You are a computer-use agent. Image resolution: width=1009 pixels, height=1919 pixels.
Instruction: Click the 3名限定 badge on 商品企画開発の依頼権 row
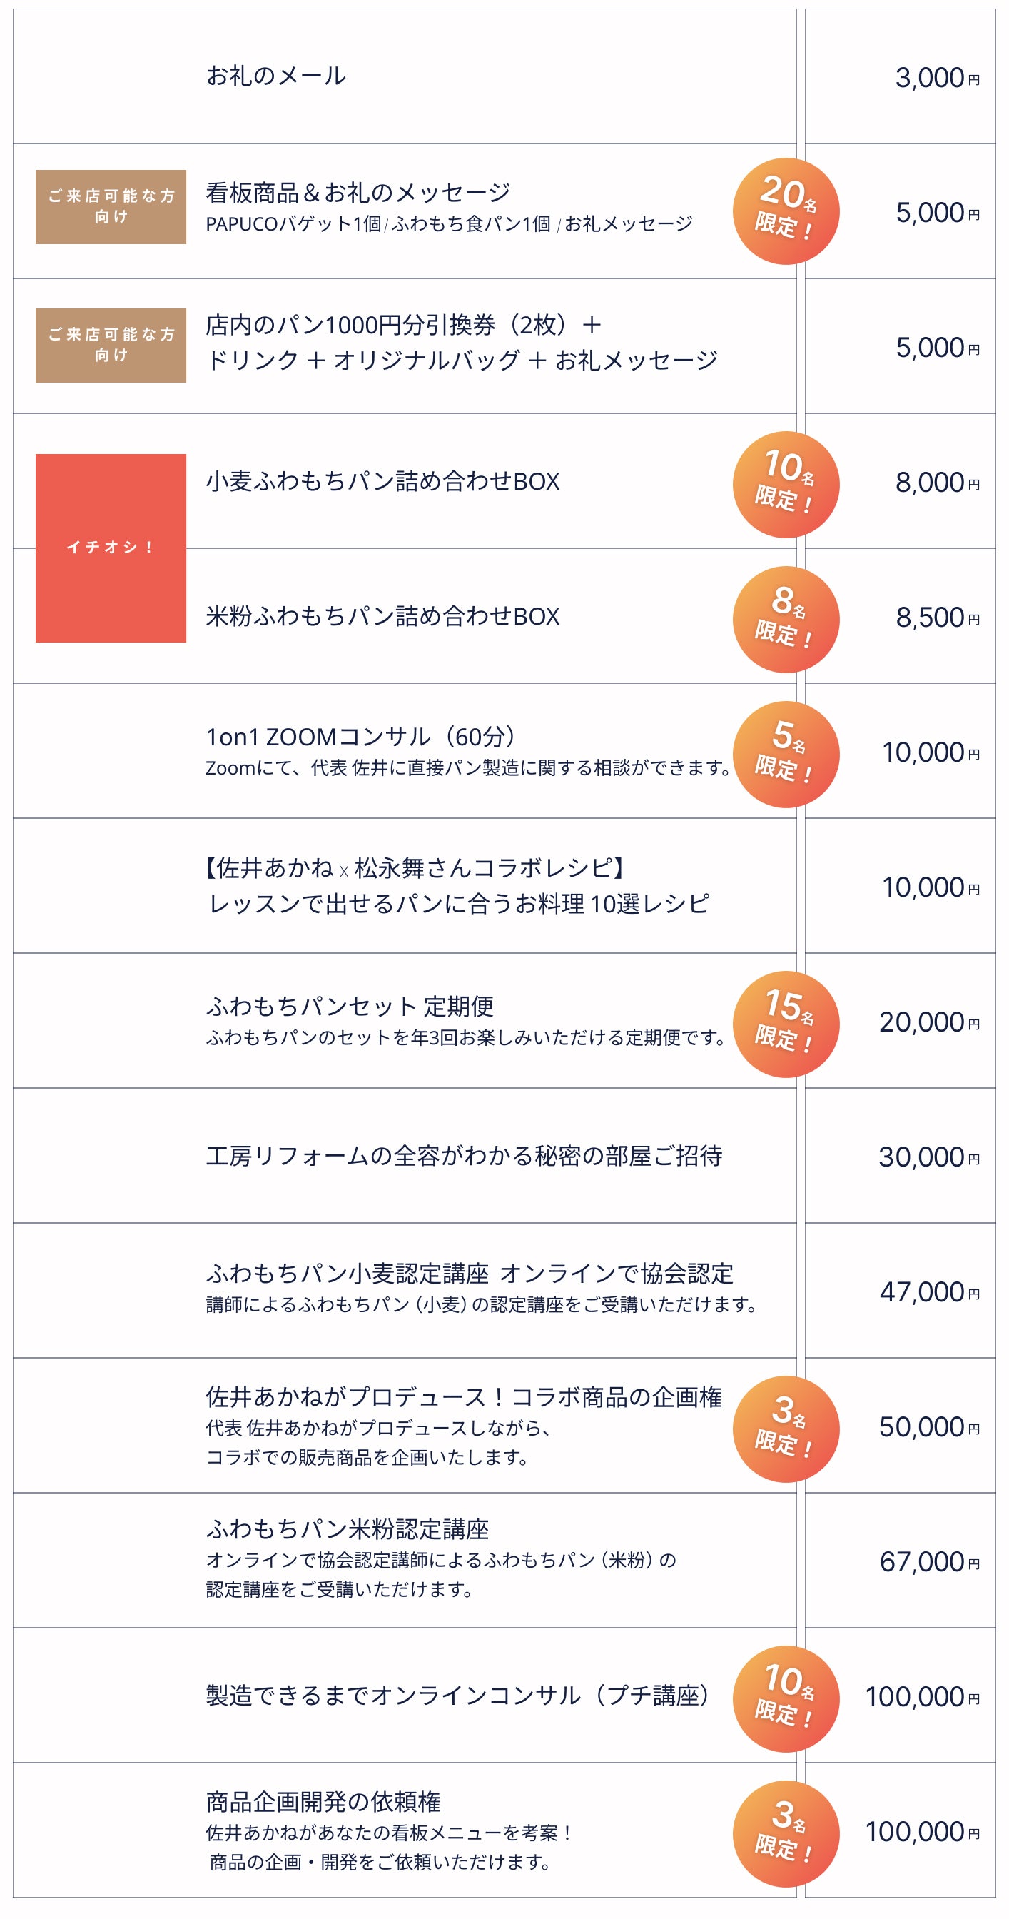(x=786, y=1833)
